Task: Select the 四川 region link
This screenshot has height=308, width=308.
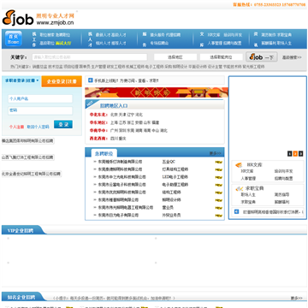Action: (114, 139)
